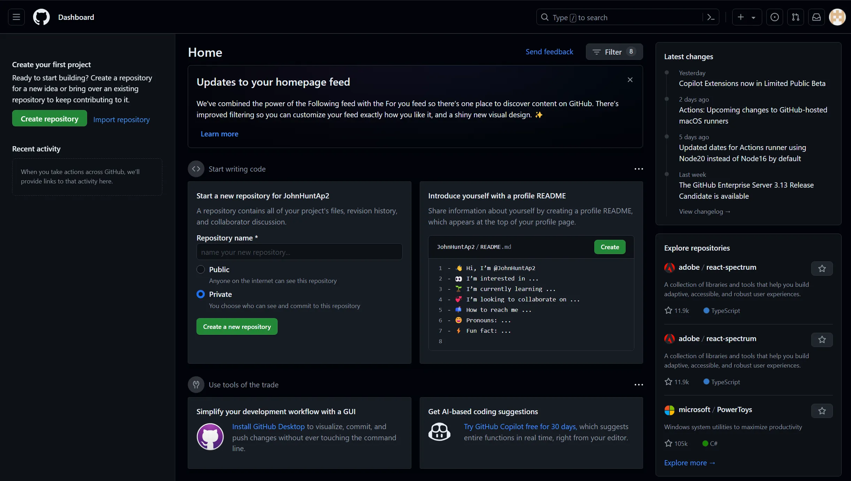Screen dimensions: 851x481
Task: Open the Filter dropdown for feed
Action: (x=614, y=52)
